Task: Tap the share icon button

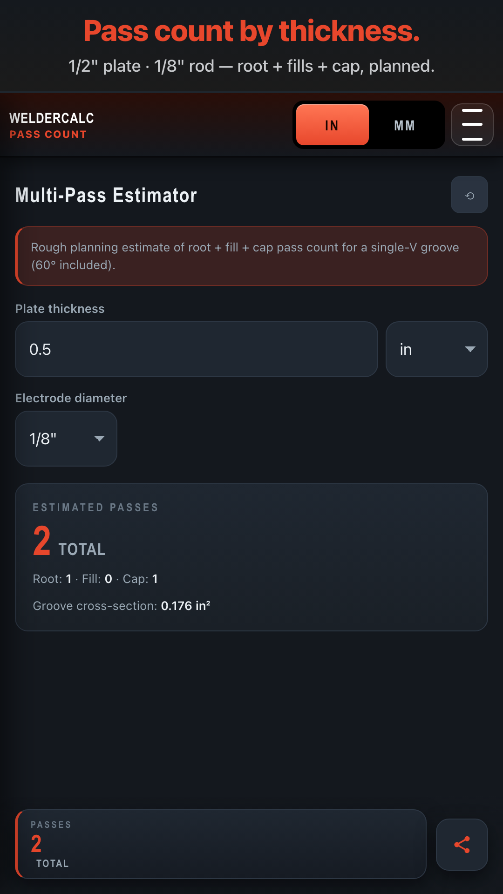Action: coord(462,845)
